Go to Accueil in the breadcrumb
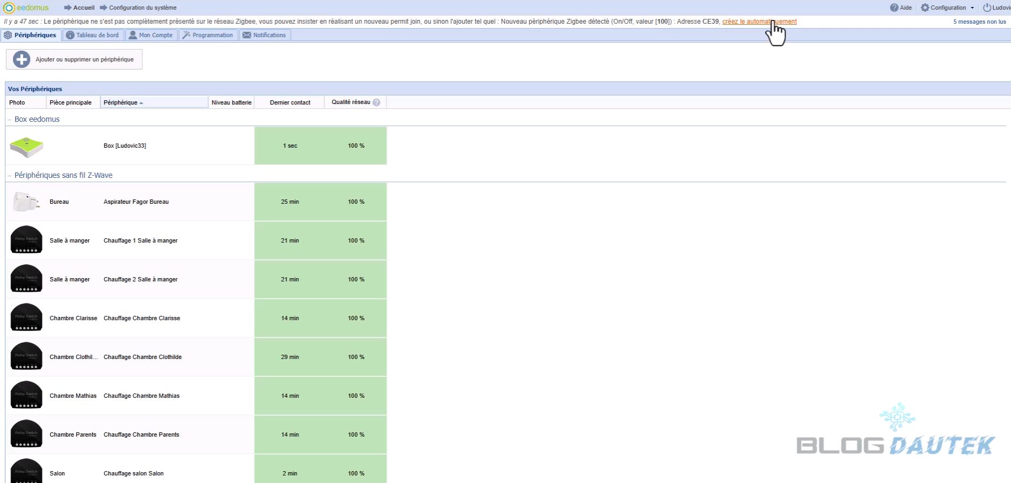Image resolution: width=1011 pixels, height=483 pixels. (84, 8)
